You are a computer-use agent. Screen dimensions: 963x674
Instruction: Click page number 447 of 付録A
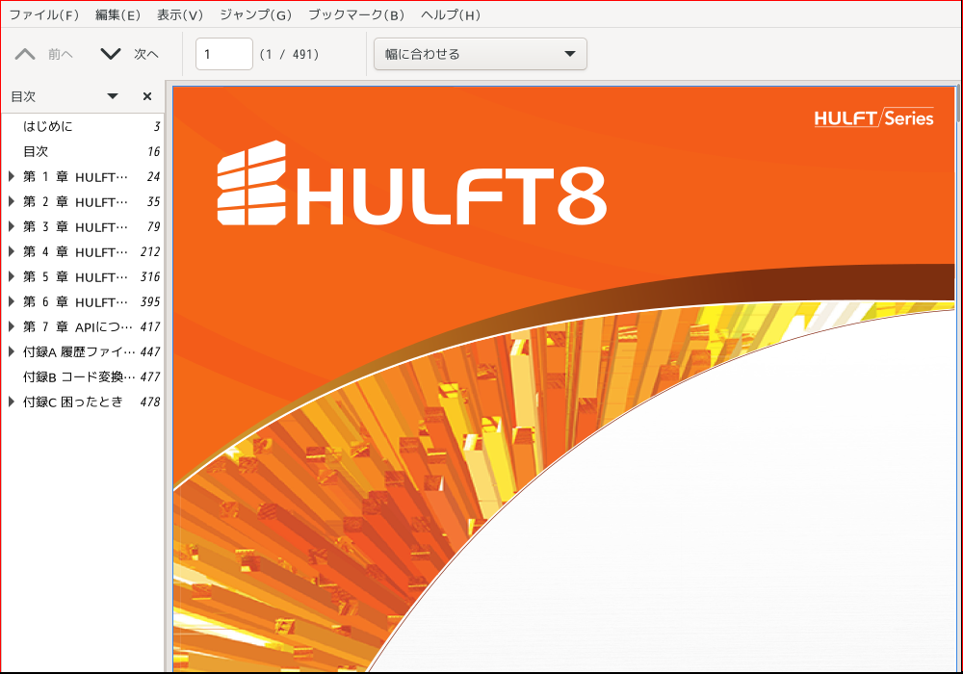150,351
